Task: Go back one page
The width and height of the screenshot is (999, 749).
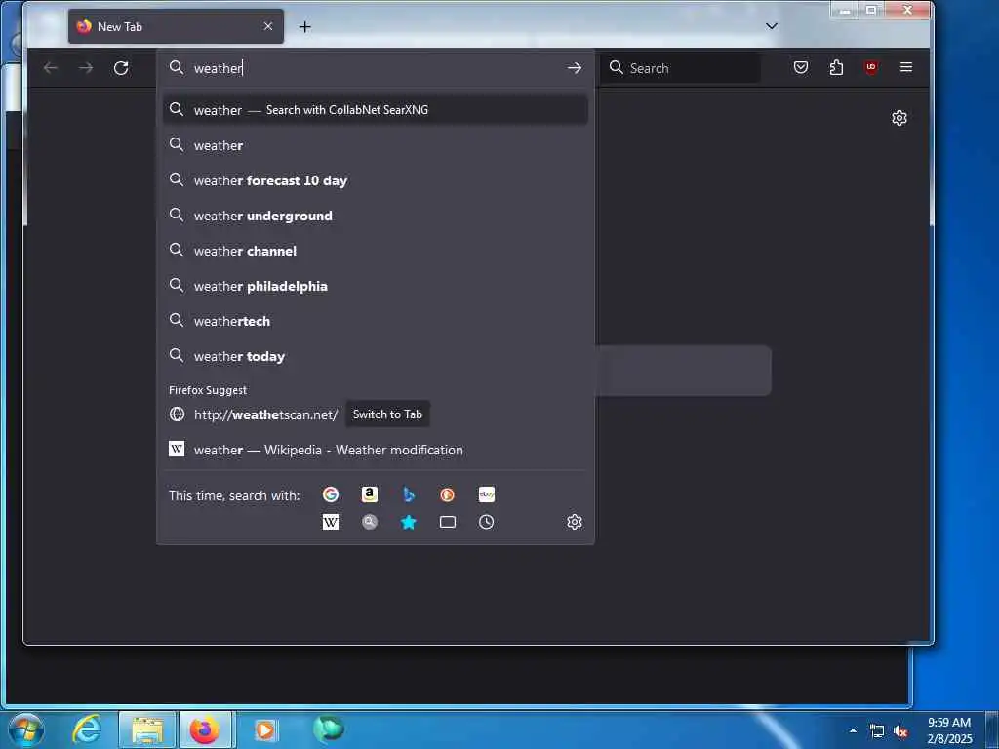Action: coord(51,68)
